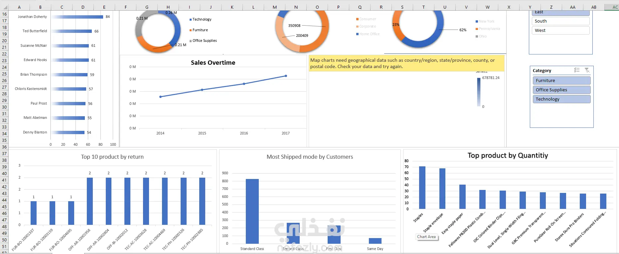Click the Home Office legend entry
Screen dimensions: 619x254
coord(368,34)
